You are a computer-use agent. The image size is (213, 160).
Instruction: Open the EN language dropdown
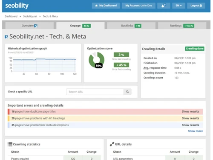click(x=178, y=6)
